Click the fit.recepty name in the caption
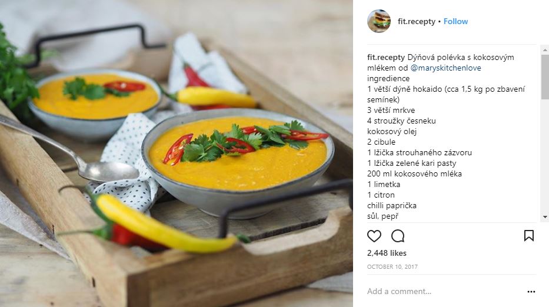Viewport: 549px width, 307px height. tap(386, 58)
